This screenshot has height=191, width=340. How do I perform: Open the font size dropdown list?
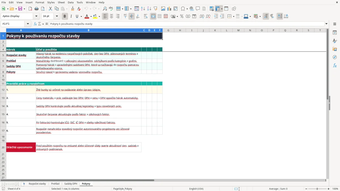click(x=57, y=16)
